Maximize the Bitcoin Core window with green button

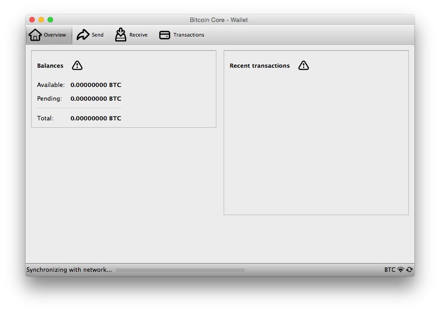coord(50,20)
